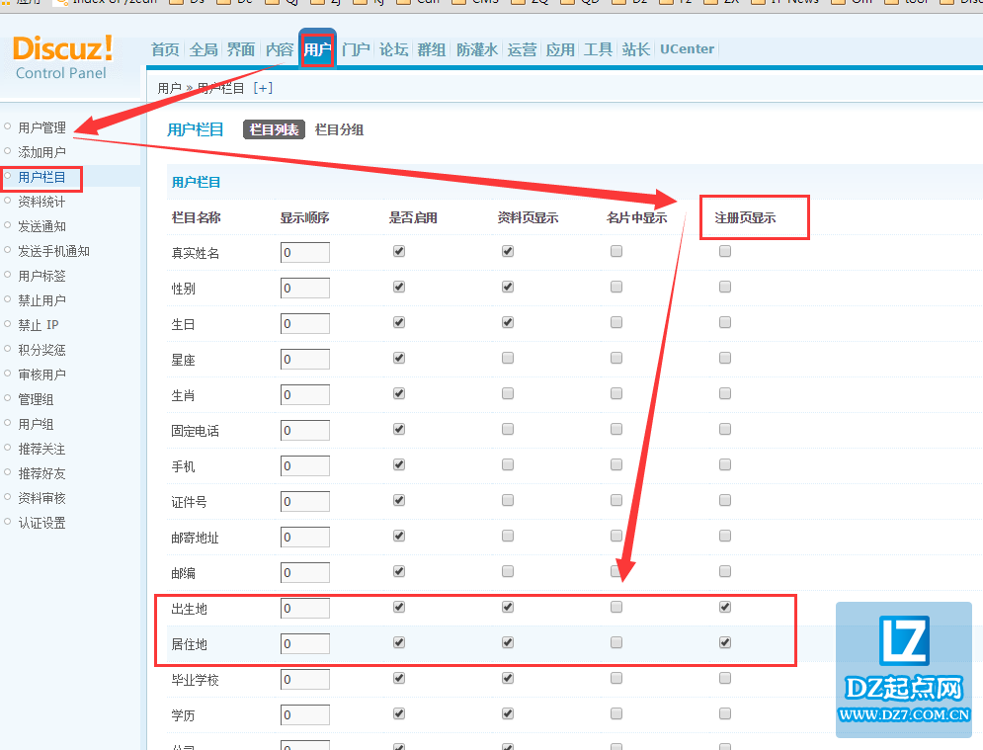Click the [+] icon beside the breadcrumb

tap(263, 88)
